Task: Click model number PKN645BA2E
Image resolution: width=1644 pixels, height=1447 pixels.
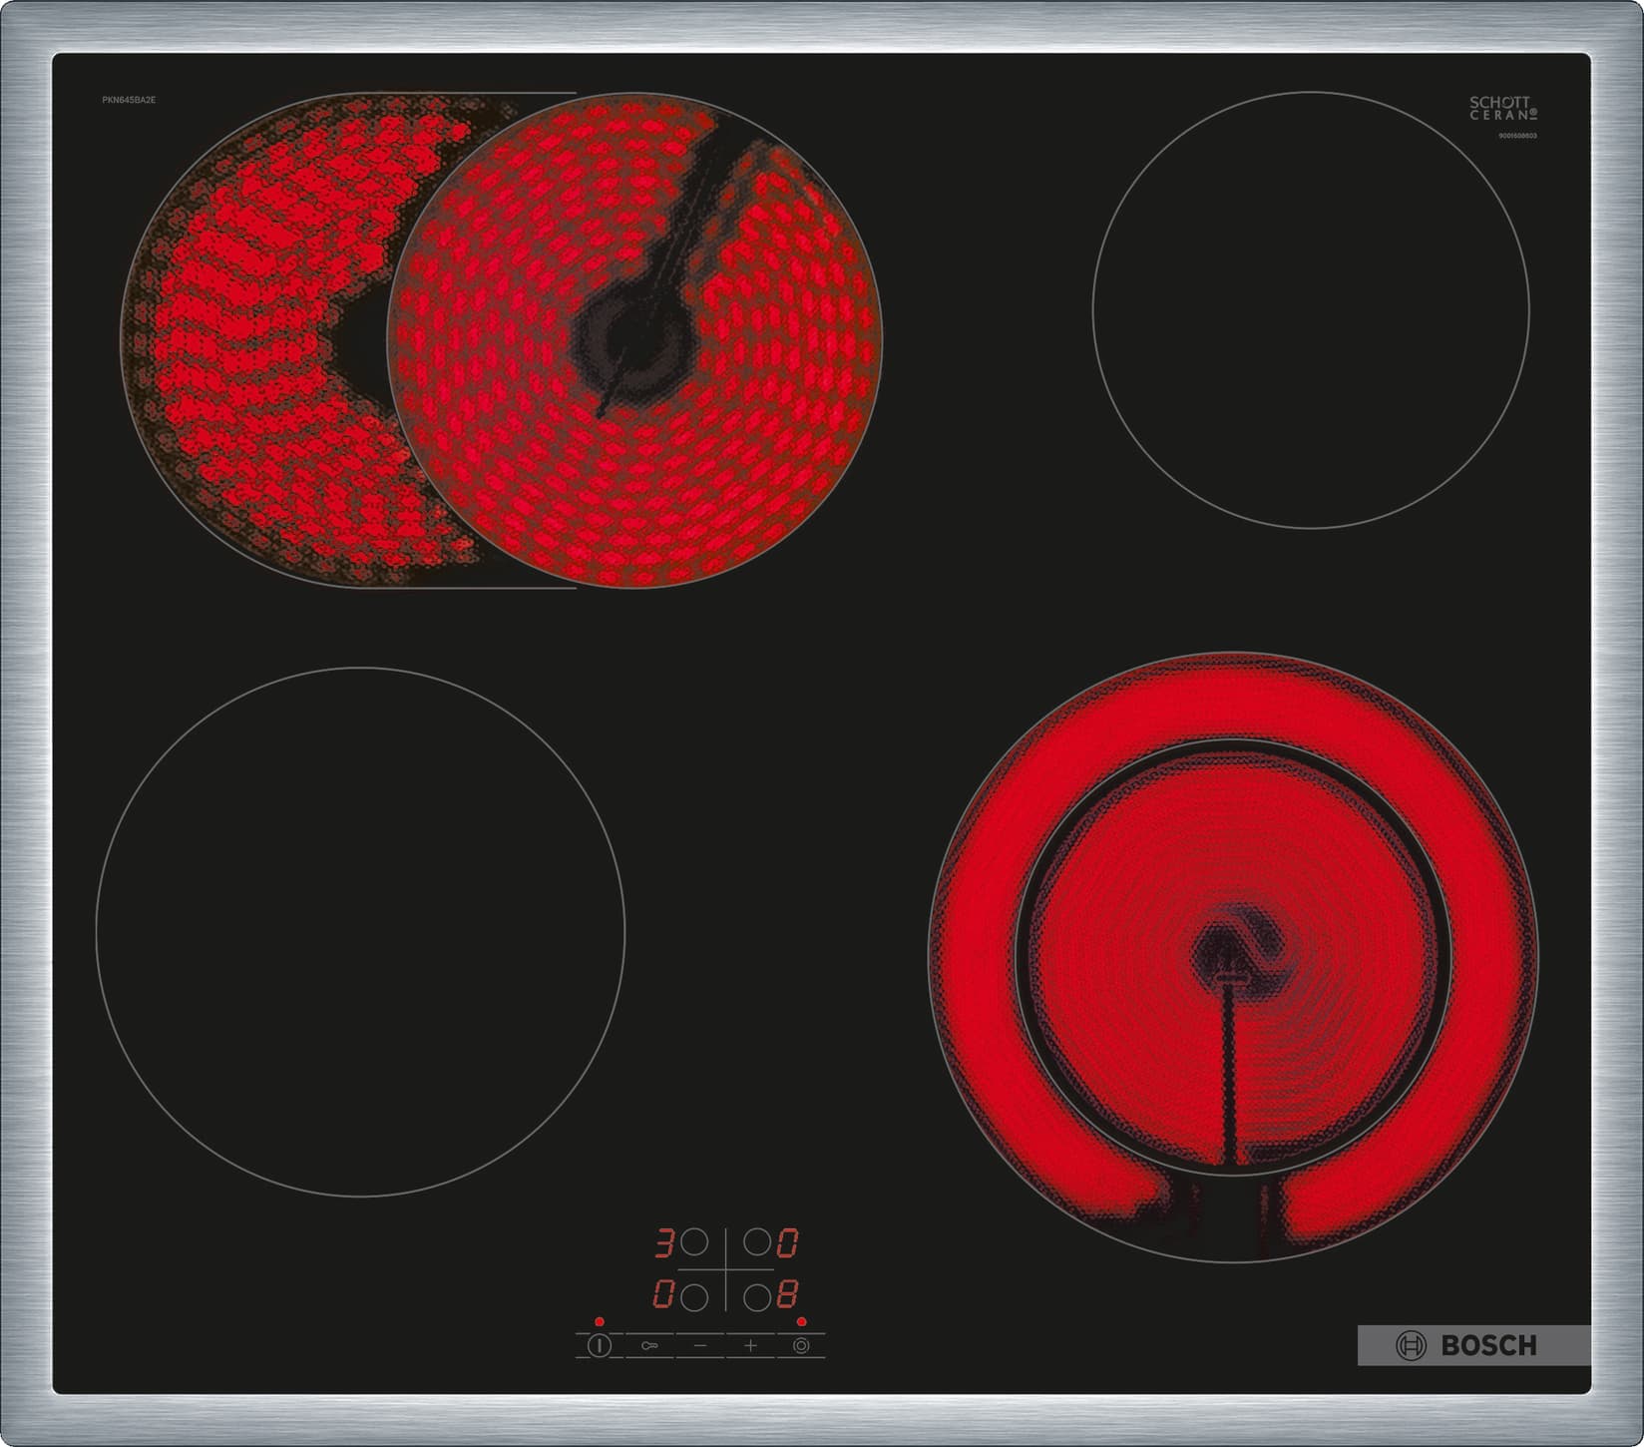Action: 131,102
